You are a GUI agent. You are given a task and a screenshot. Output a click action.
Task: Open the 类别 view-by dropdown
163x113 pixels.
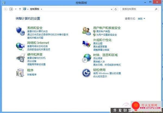(x=141, y=19)
